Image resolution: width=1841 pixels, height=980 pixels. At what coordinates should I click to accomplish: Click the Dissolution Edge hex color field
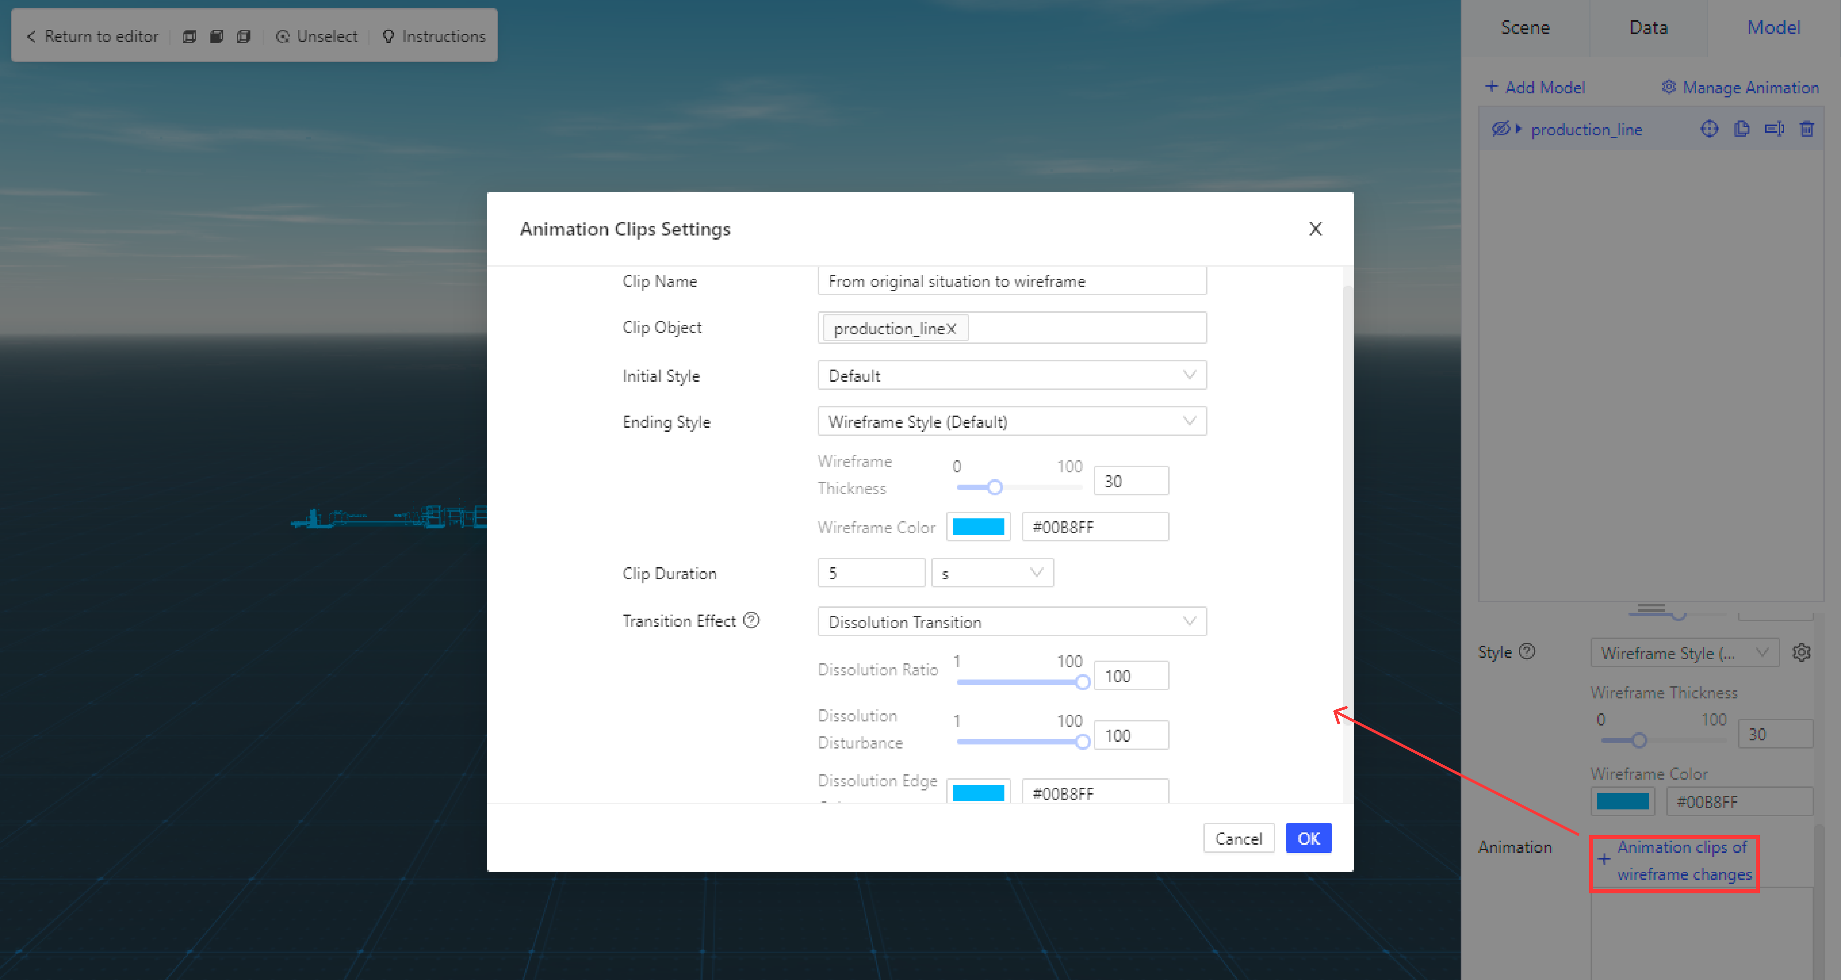[x=1095, y=792]
